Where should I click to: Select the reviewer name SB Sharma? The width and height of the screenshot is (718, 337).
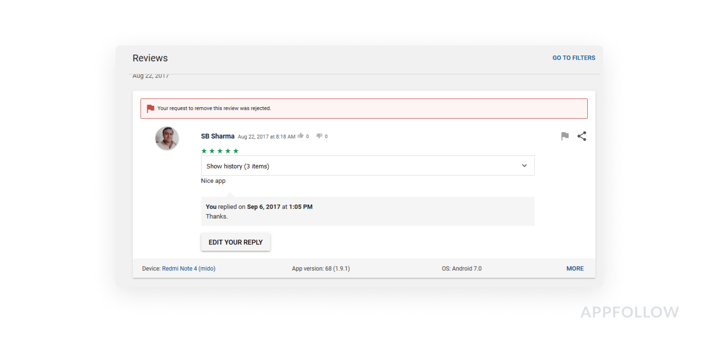click(217, 136)
